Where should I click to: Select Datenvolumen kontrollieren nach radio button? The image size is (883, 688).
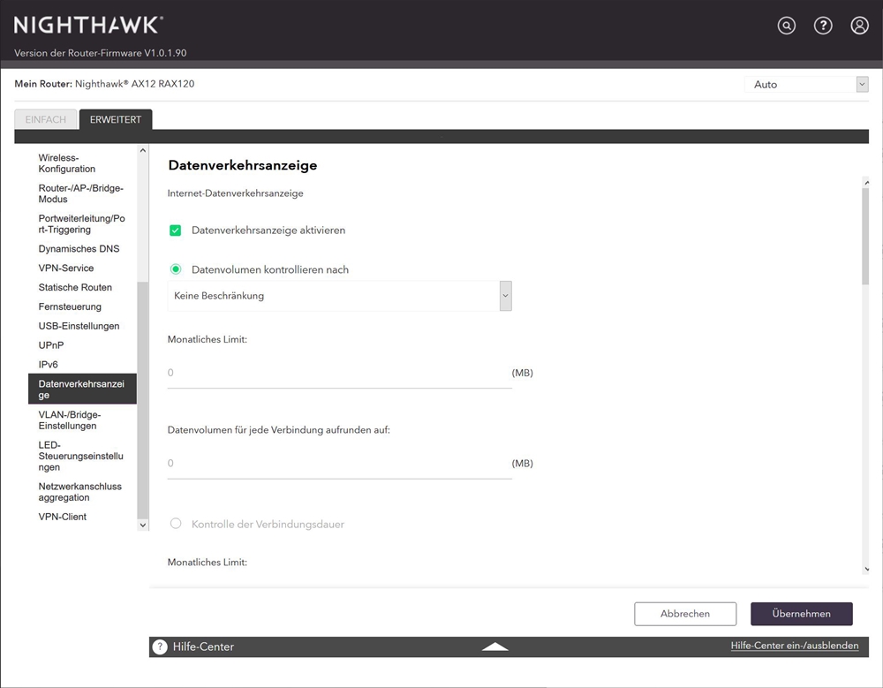click(175, 269)
